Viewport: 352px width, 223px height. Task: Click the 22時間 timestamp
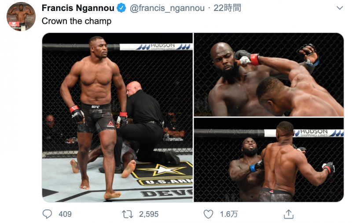coord(227,8)
